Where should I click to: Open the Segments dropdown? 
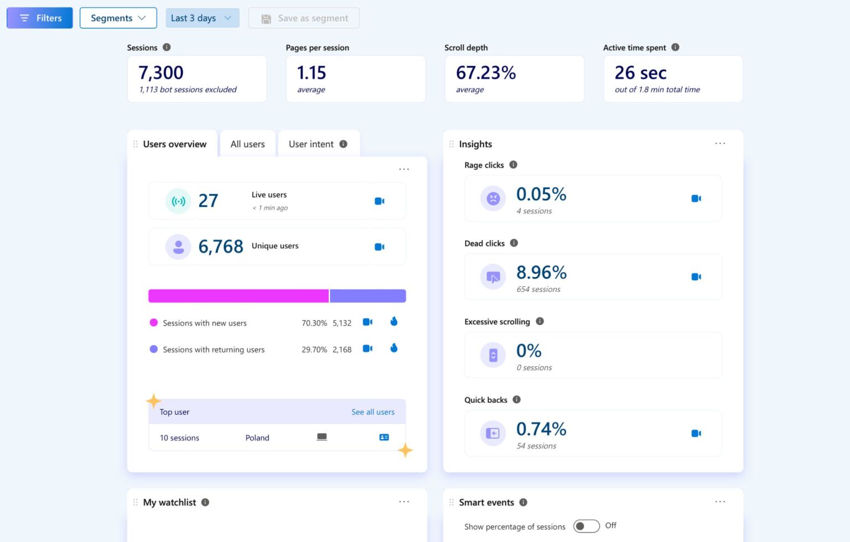point(118,18)
